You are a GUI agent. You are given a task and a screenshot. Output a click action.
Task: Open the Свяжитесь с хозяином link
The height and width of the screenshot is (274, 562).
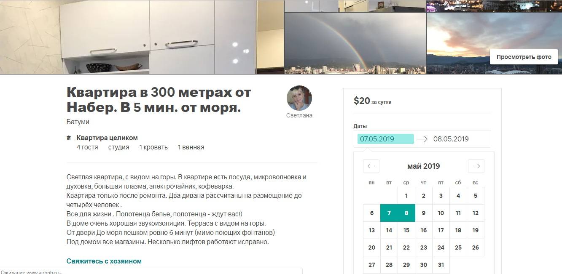104,261
